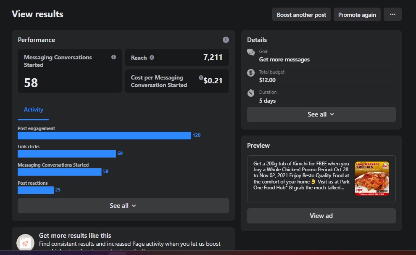Click the Post reactions label
The width and height of the screenshot is (416, 255).
pos(33,183)
